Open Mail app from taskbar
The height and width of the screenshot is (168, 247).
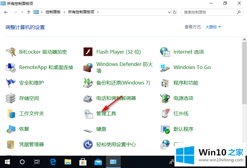98,162
